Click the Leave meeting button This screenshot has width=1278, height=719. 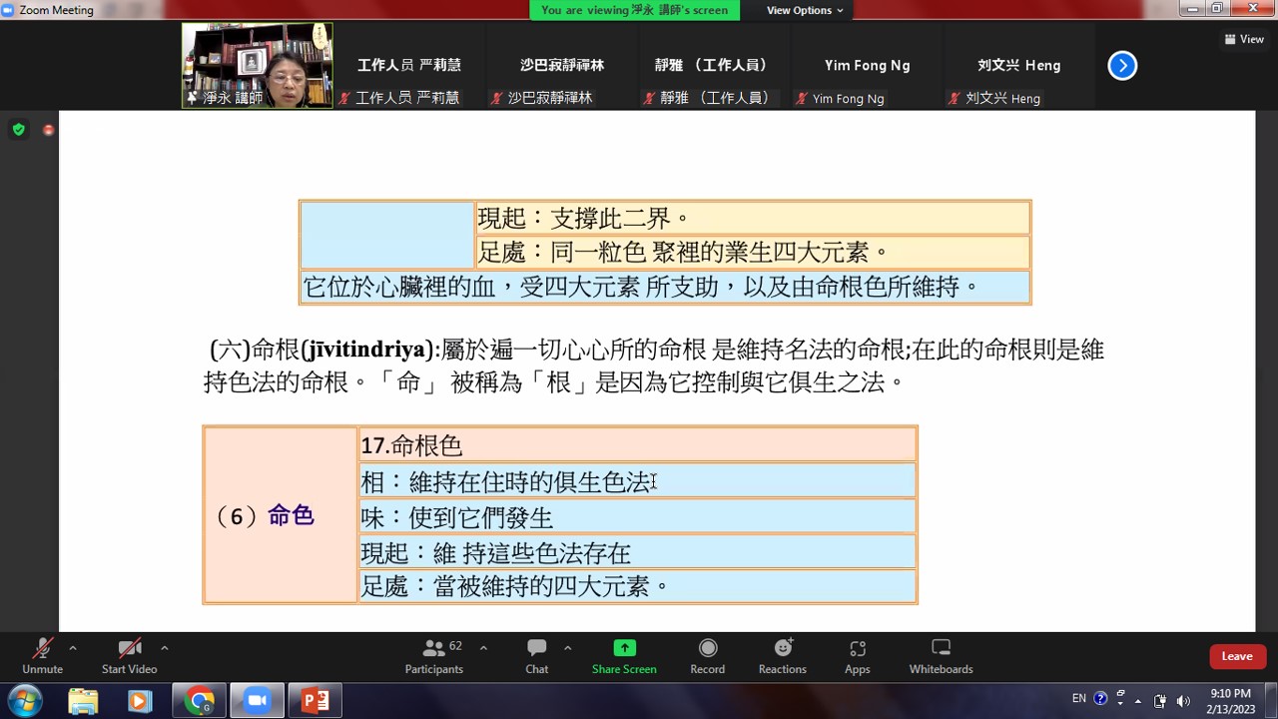click(x=1237, y=656)
